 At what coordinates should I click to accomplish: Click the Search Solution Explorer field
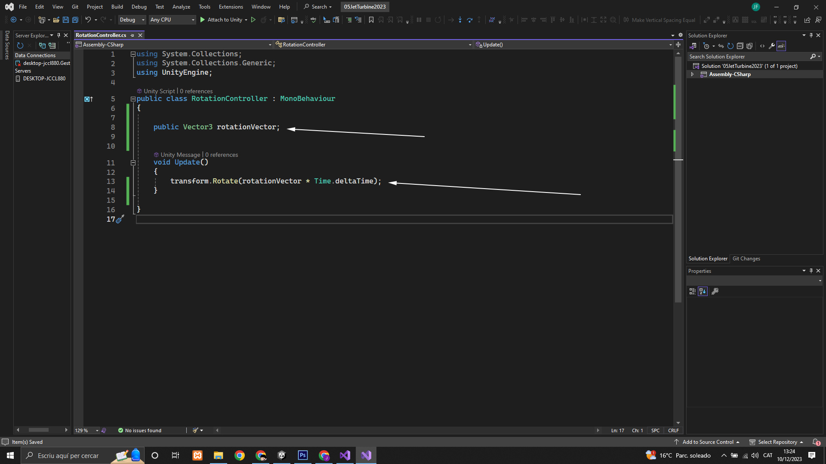click(749, 57)
